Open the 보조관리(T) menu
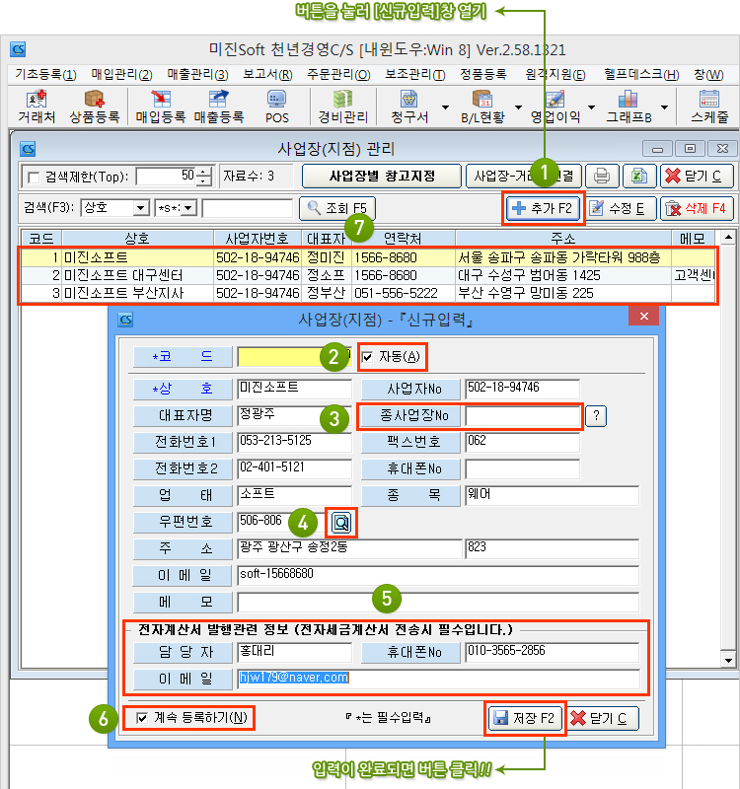This screenshot has width=740, height=789. coord(414,75)
